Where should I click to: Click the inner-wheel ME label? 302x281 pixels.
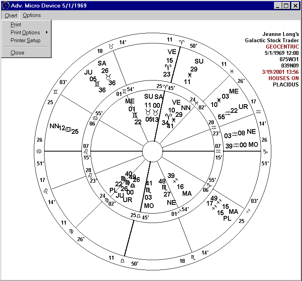click(x=130, y=101)
